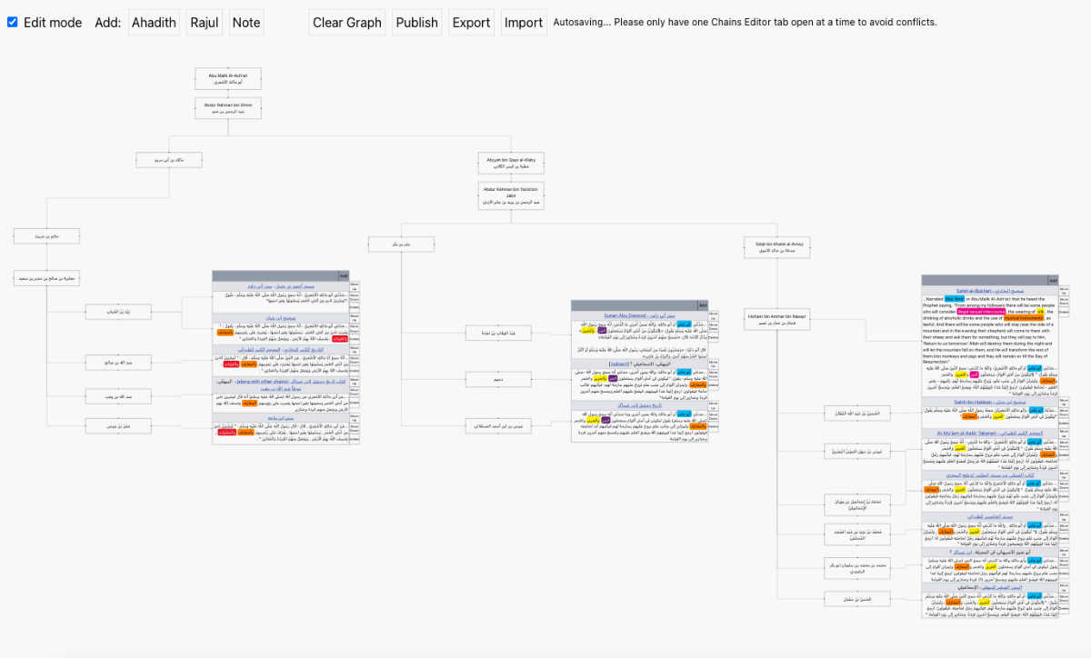This screenshot has width=1091, height=658.
Task: Uncheck the Edit mode checkbox
Action: [13, 23]
